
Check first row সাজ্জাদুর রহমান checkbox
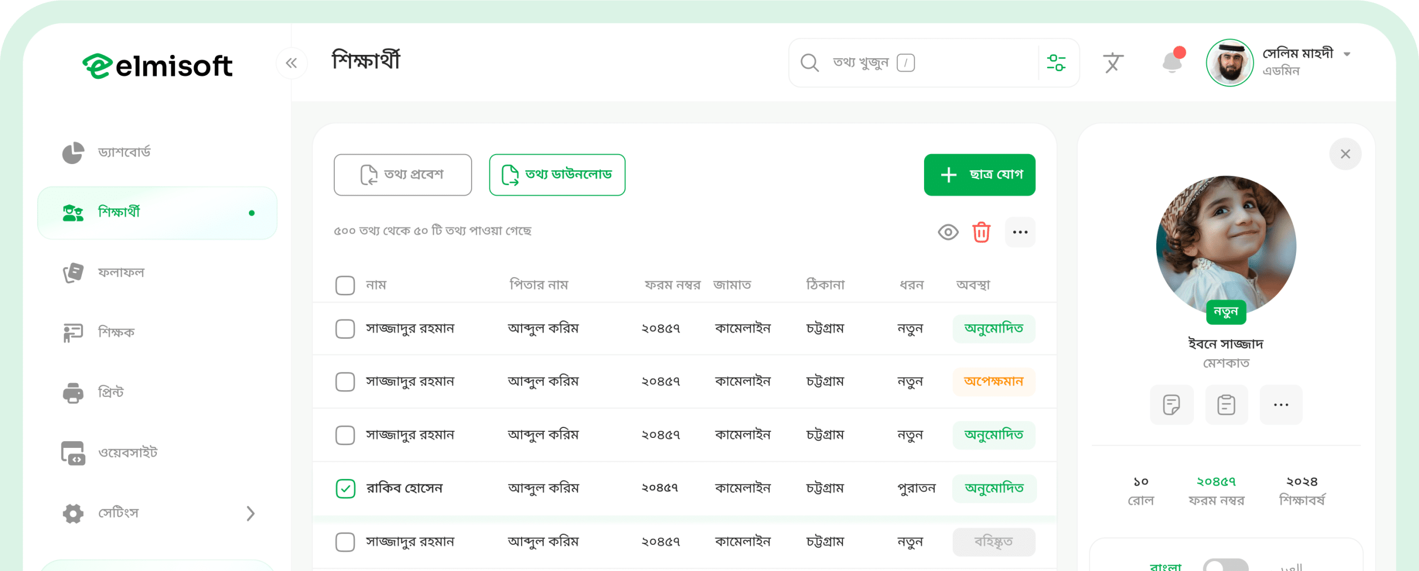(345, 329)
